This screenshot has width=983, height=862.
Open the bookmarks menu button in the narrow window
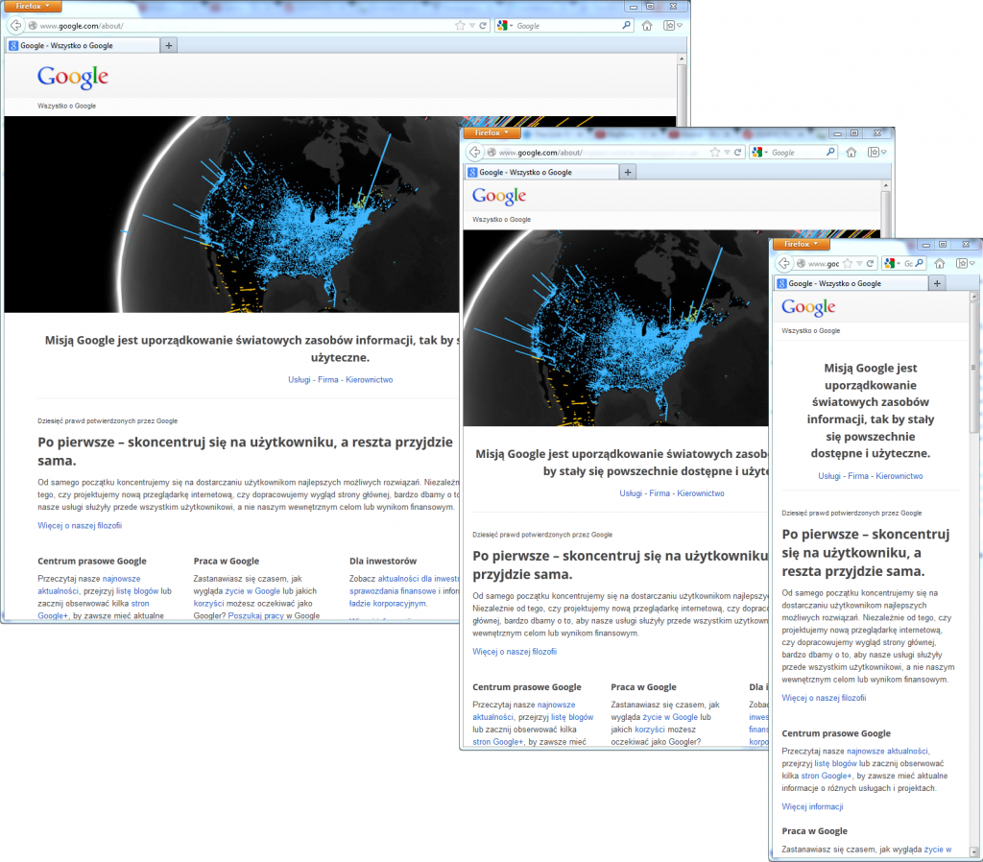pos(965,263)
